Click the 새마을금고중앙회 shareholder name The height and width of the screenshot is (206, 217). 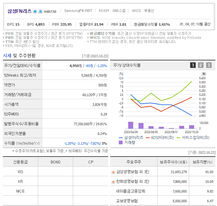pyautogui.click(x=130, y=191)
